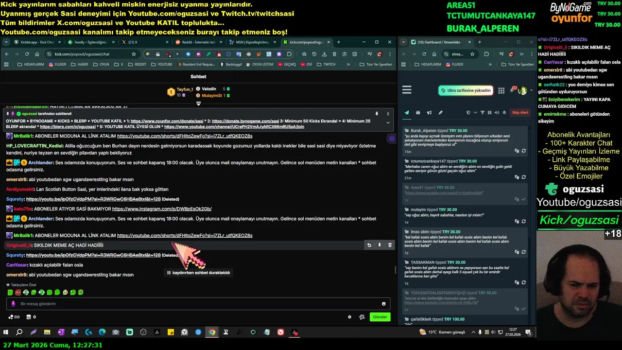Screen dimensions: 622x350
Task: Open the oyunfor.com/donate/sasi link
Action: (x=167, y=121)
